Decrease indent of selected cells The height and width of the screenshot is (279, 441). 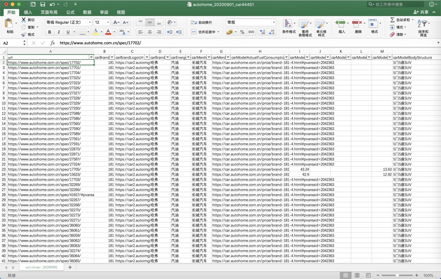tap(170, 32)
